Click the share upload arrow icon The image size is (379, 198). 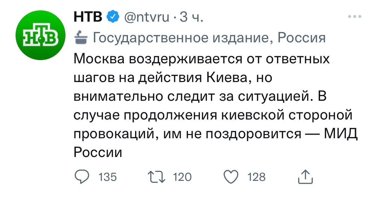(304, 177)
